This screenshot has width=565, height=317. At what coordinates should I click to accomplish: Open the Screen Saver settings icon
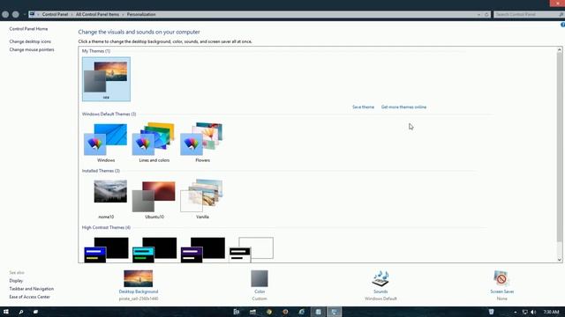tap(501, 278)
